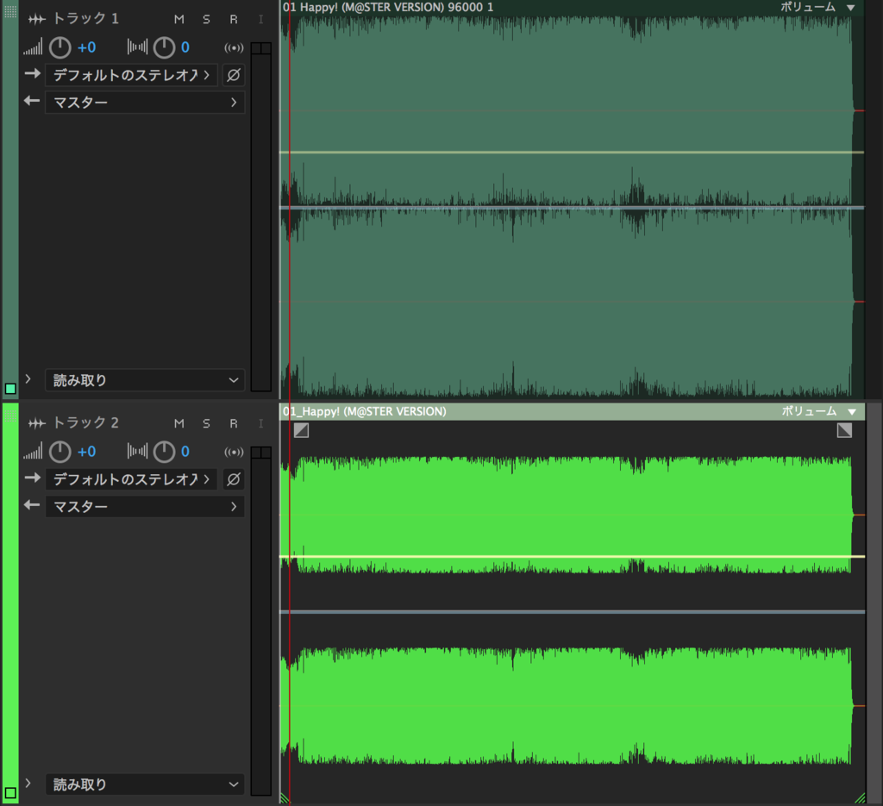Image resolution: width=883 pixels, height=806 pixels.
Task: Toggle polarity reverse icon on Track 2
Action: click(234, 479)
